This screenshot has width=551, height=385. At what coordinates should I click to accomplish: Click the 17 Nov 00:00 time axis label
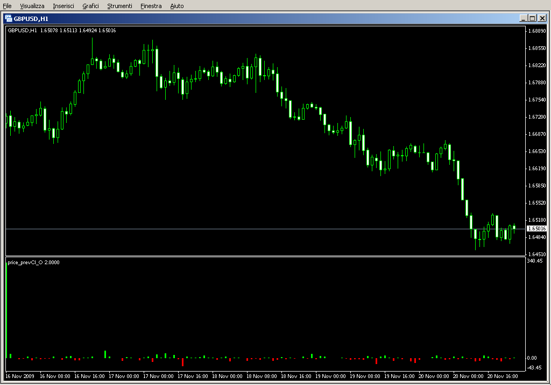(x=124, y=376)
